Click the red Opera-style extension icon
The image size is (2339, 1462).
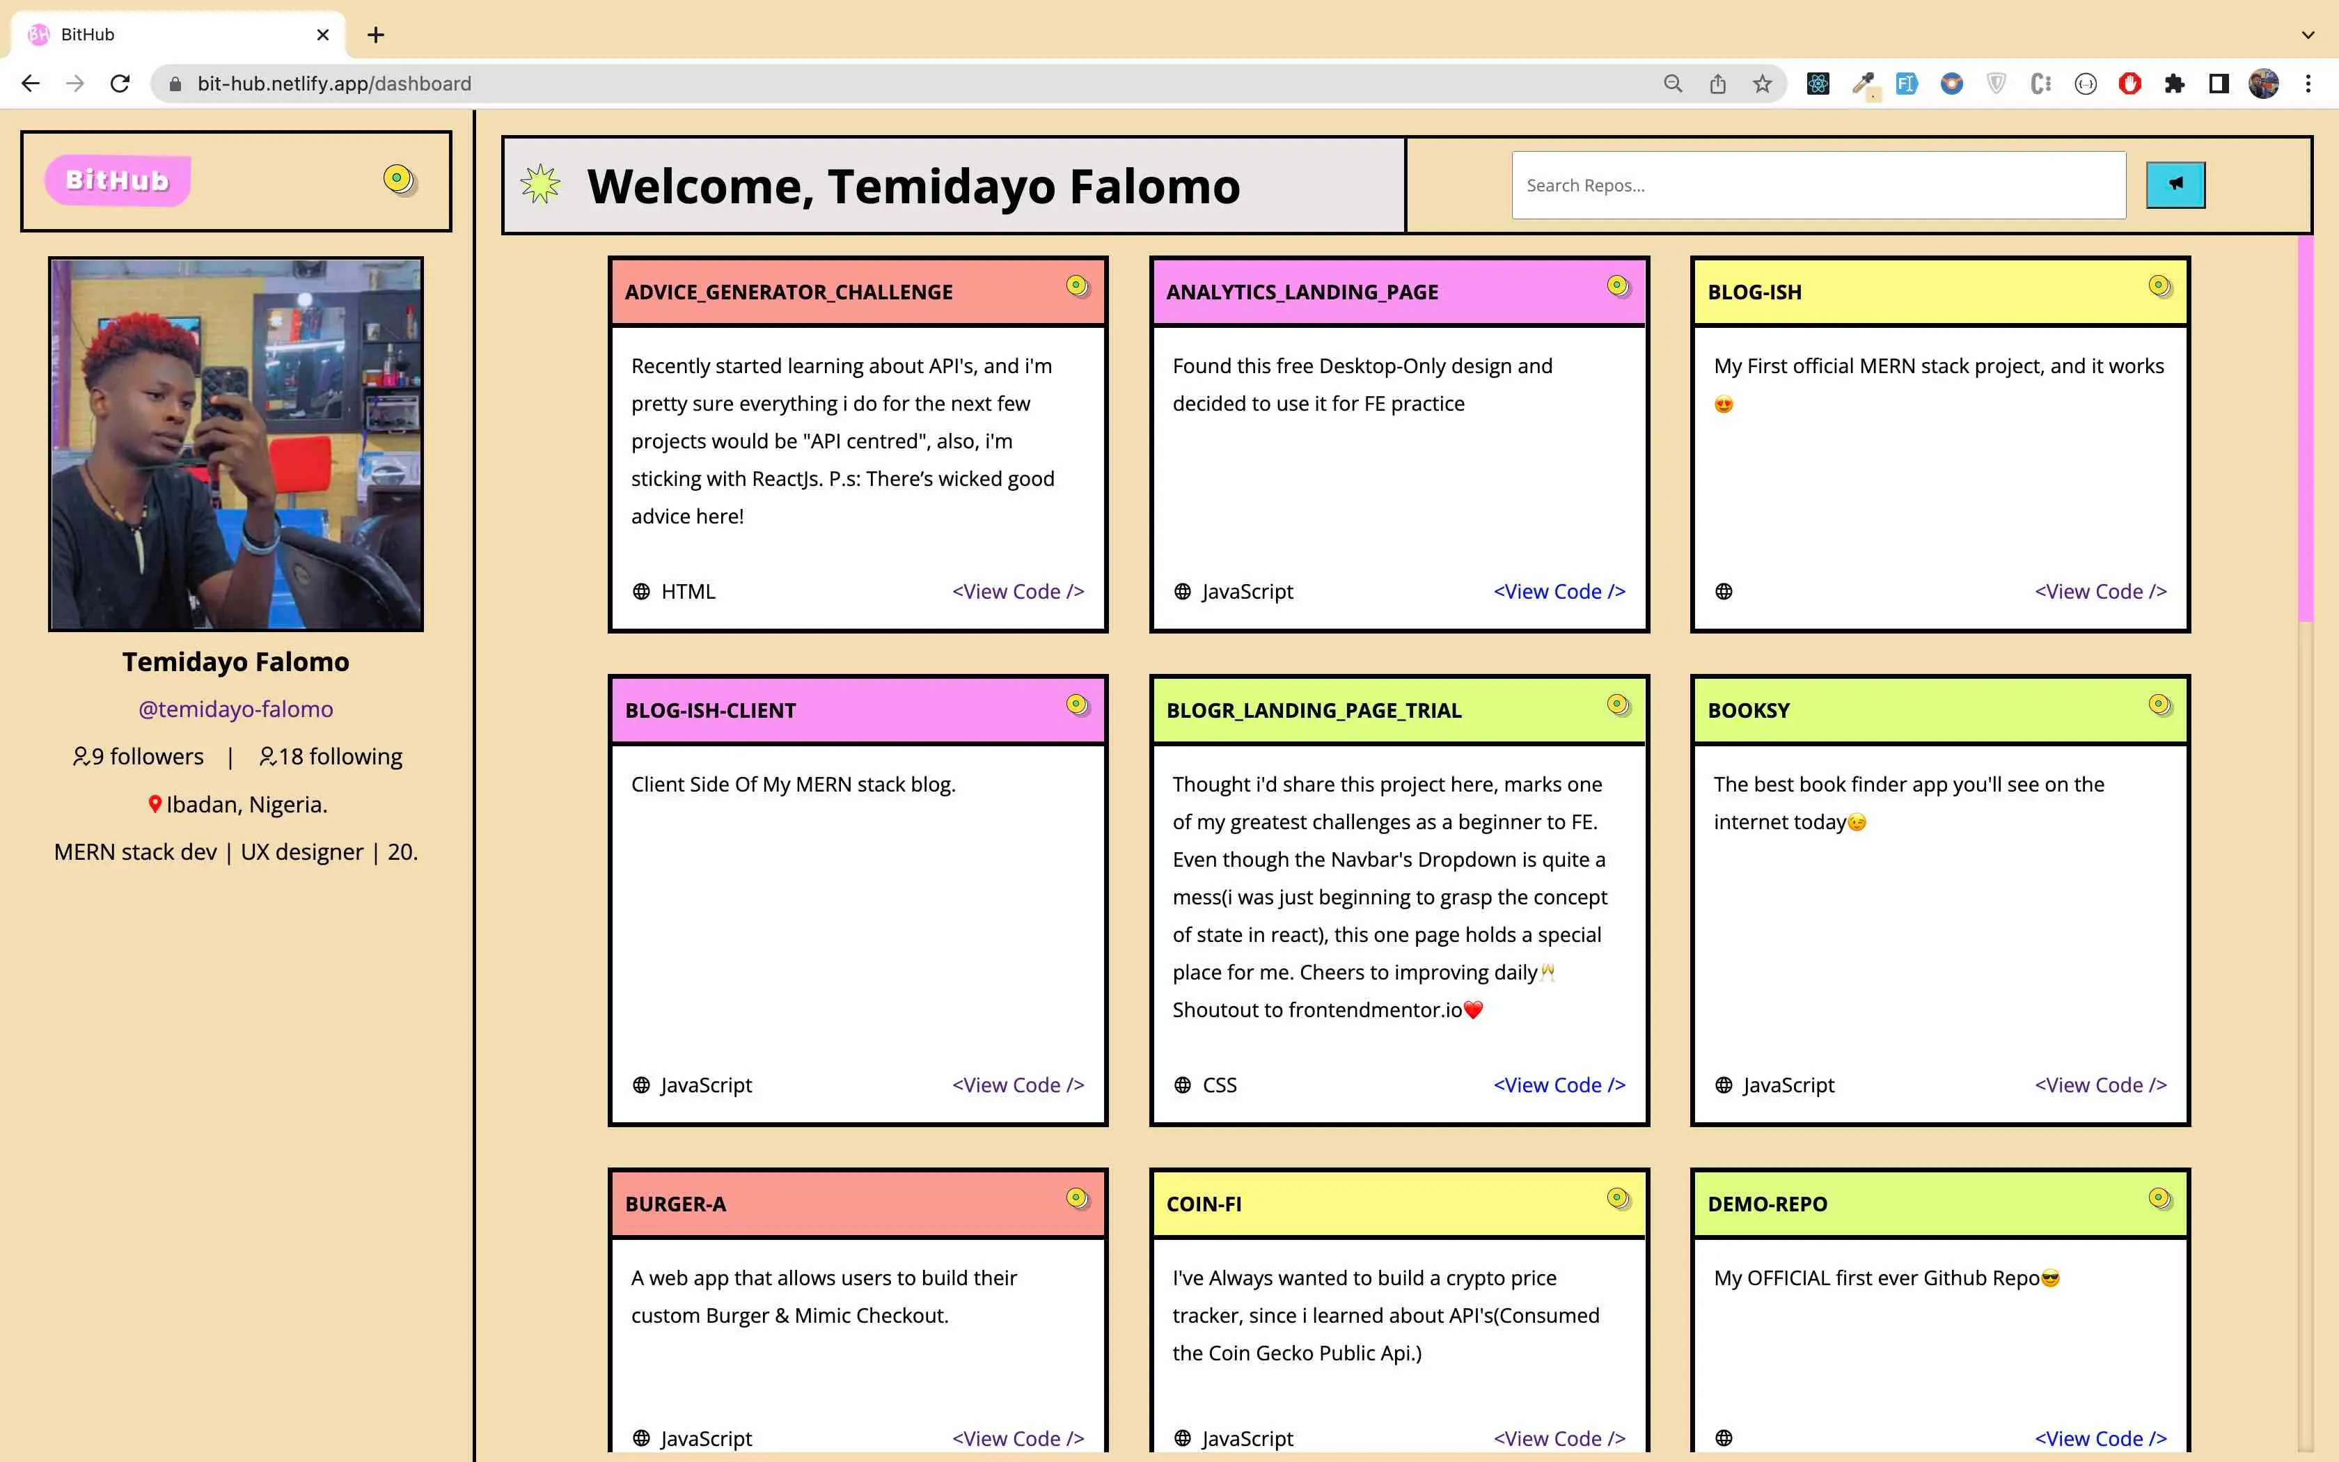click(2129, 83)
